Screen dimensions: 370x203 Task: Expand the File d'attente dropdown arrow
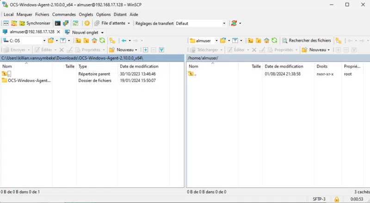(129, 24)
